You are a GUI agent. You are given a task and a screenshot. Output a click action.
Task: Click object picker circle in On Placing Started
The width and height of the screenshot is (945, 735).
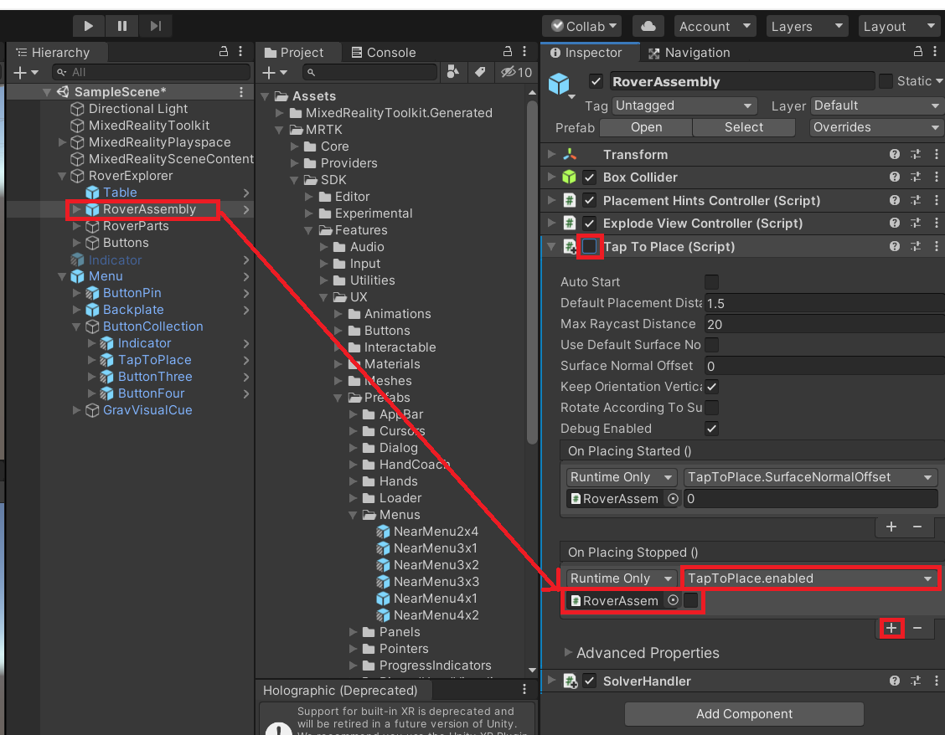click(674, 498)
